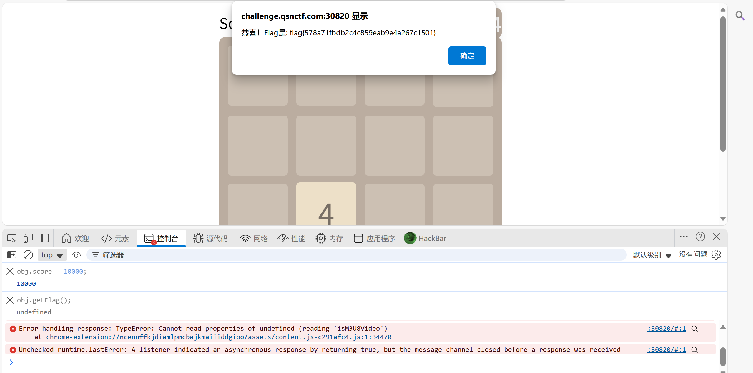
Task: Open the 默认级别 log level dropdown
Action: coord(652,255)
